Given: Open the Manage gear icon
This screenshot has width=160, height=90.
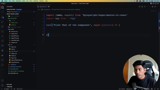Looking at the screenshot, I should [2, 85].
